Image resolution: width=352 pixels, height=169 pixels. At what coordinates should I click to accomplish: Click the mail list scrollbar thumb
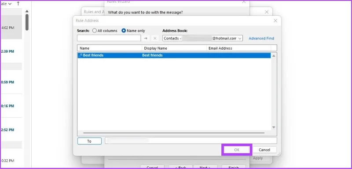coord(27,22)
